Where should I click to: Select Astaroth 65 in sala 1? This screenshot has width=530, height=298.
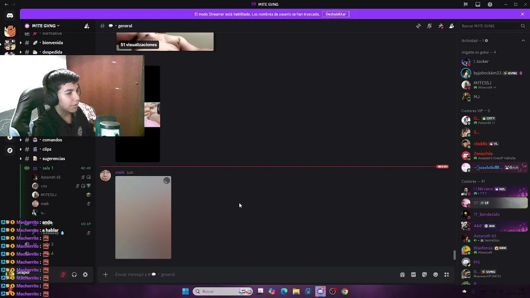[51, 177]
